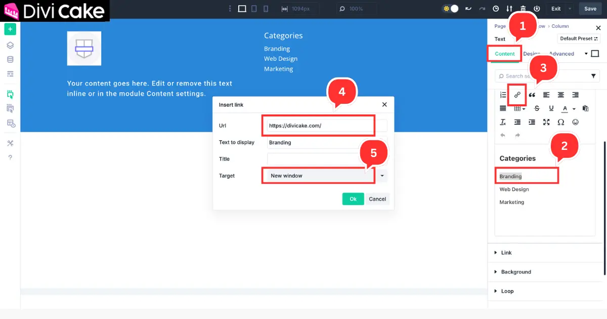Open the Target dropdown showing New window
Screen dimensions: 607x319
[327, 176]
